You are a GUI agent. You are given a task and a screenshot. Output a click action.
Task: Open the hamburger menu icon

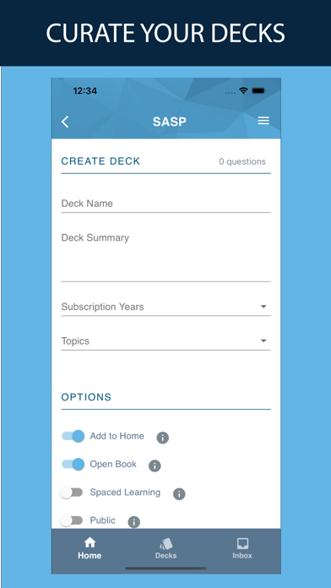[x=263, y=121]
